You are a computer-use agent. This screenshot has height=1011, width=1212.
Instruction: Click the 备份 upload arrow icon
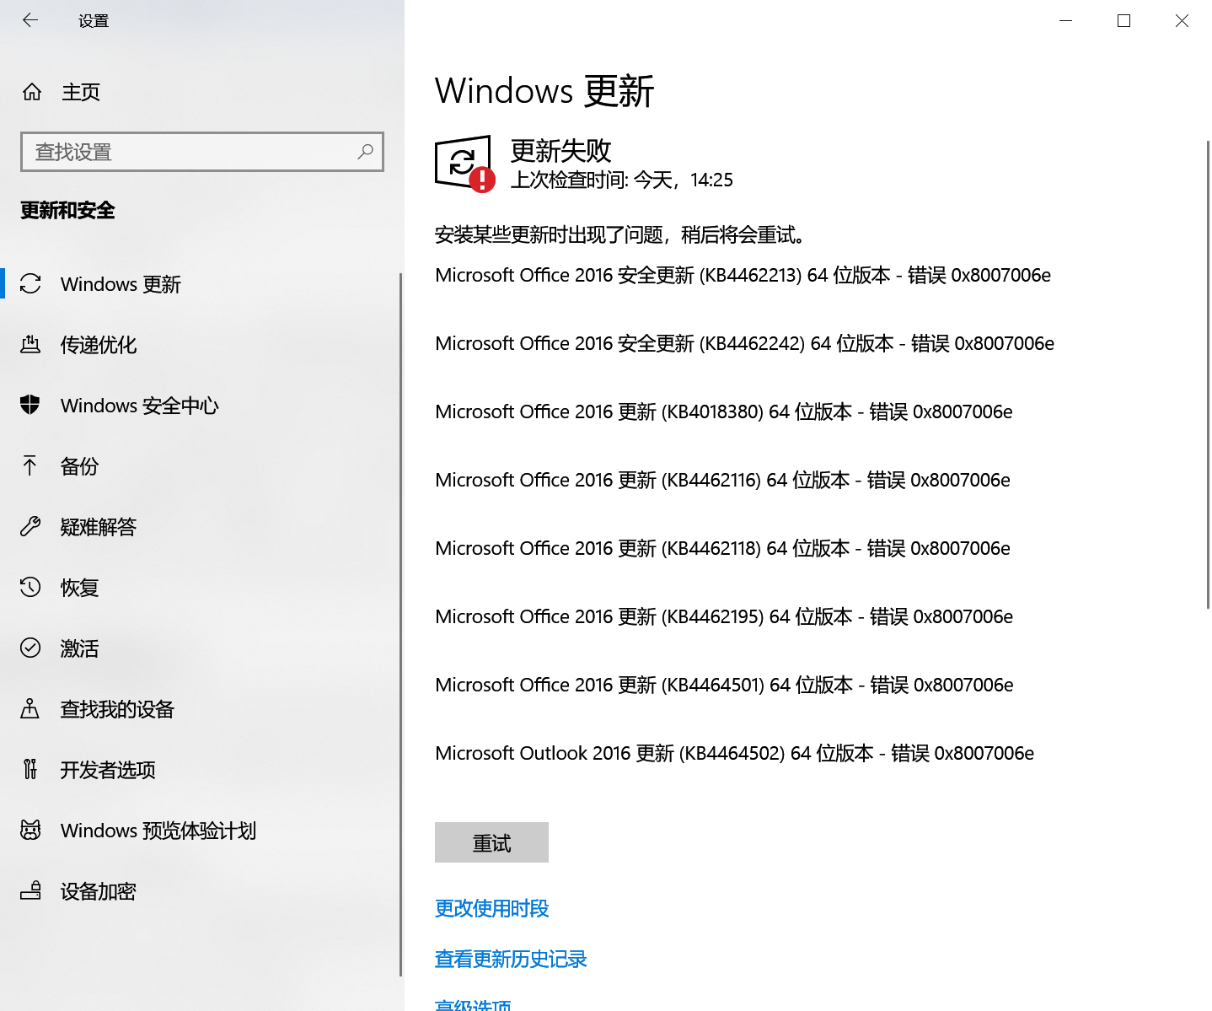click(x=30, y=465)
